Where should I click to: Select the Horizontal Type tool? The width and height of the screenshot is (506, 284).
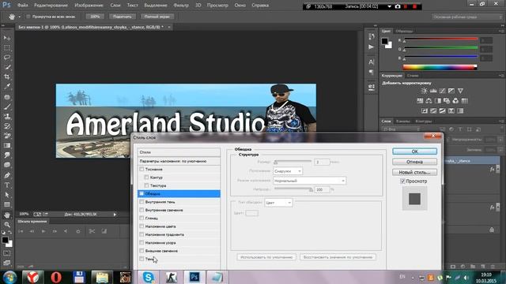7,185
